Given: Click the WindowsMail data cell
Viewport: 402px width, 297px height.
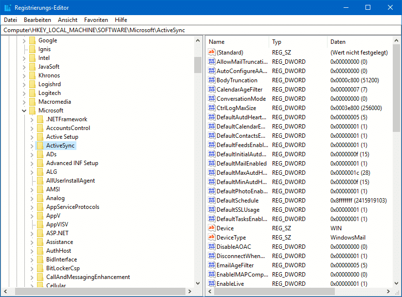Looking at the screenshot, I should point(348,238).
